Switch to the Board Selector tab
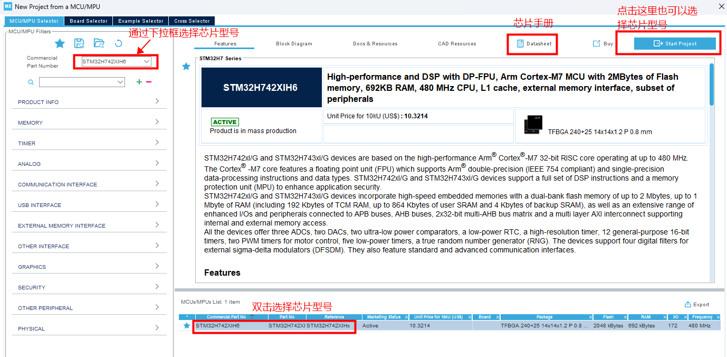 click(x=89, y=21)
